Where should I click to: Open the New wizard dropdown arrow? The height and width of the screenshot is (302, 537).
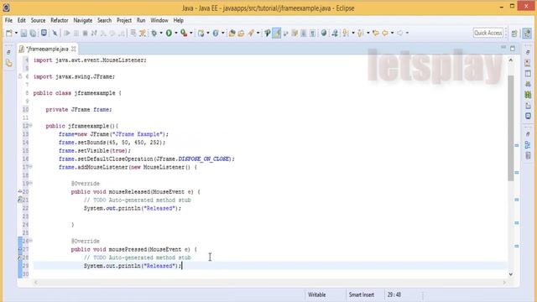16,34
